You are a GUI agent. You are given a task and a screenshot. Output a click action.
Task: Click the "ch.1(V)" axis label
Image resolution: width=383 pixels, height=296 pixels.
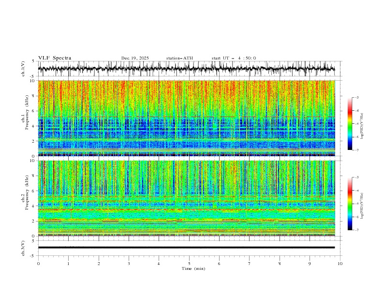23,69
